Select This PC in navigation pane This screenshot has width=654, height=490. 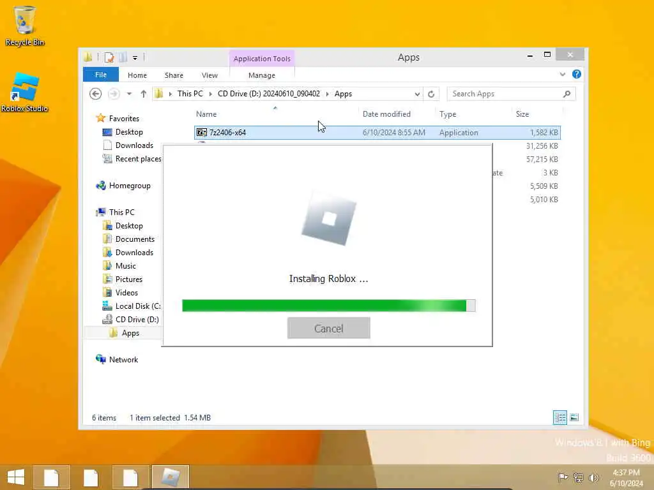[x=122, y=212]
